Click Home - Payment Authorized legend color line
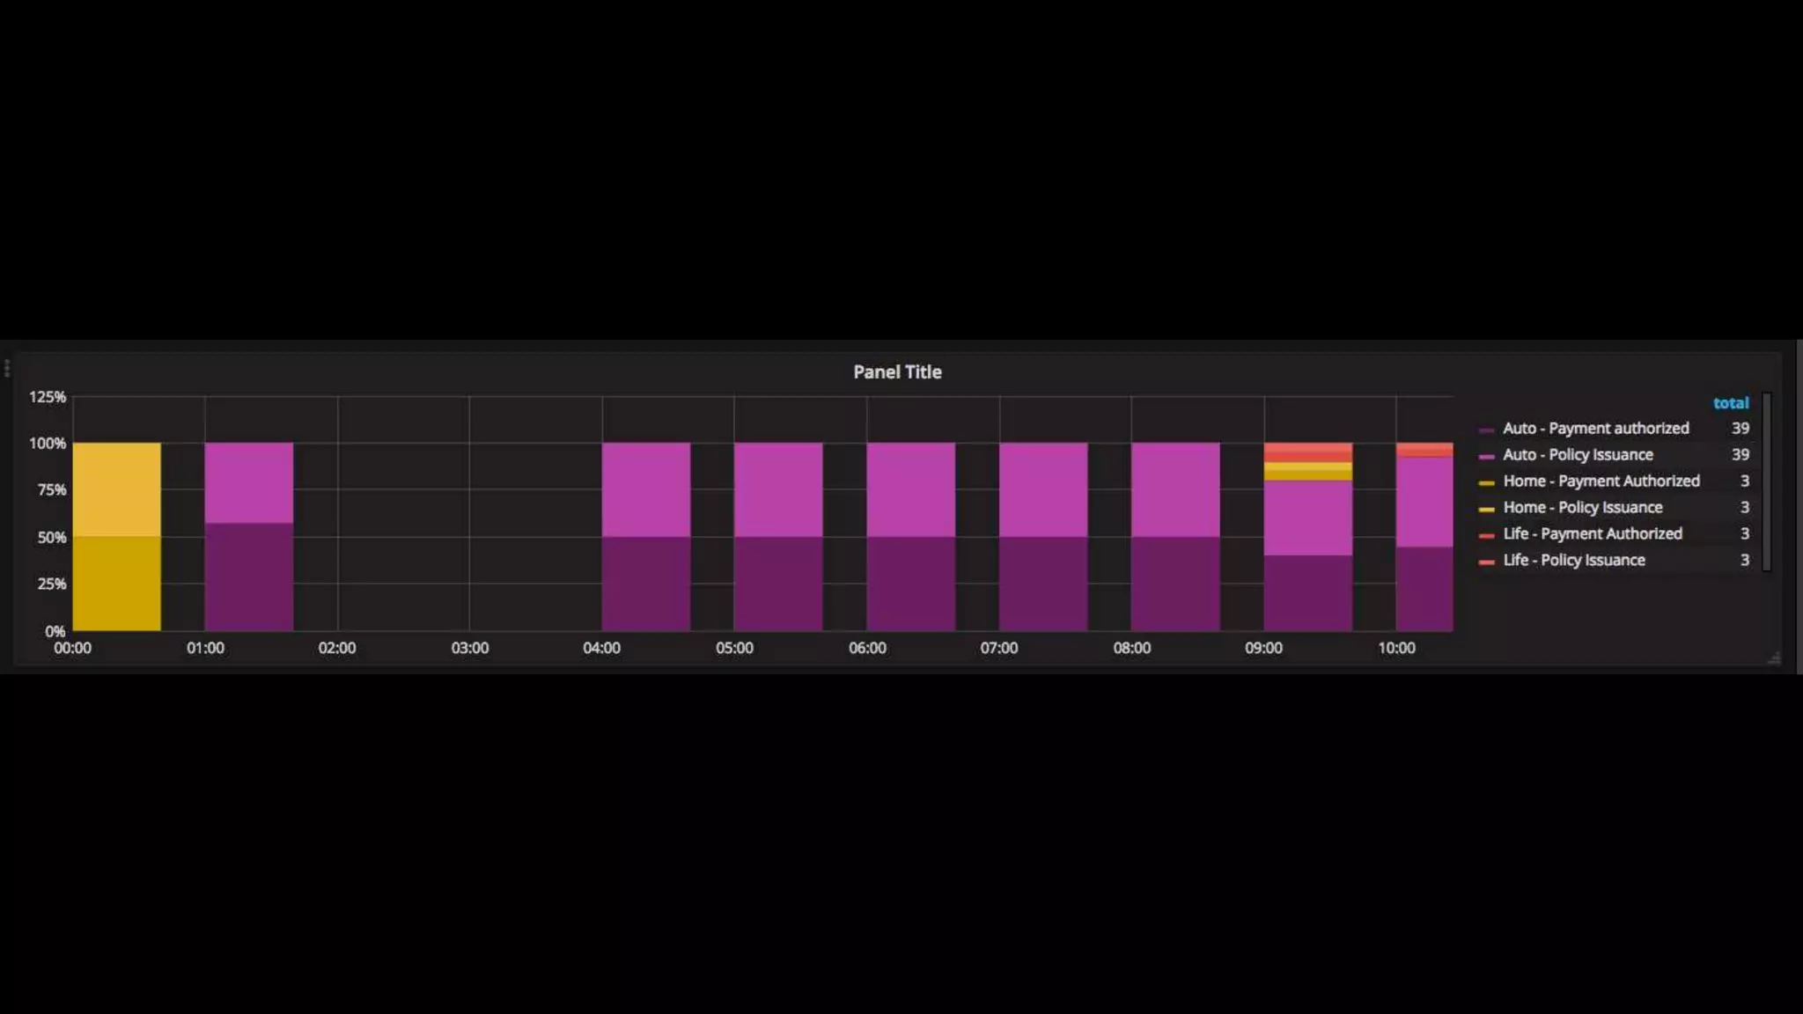This screenshot has height=1014, width=1803. (x=1487, y=482)
